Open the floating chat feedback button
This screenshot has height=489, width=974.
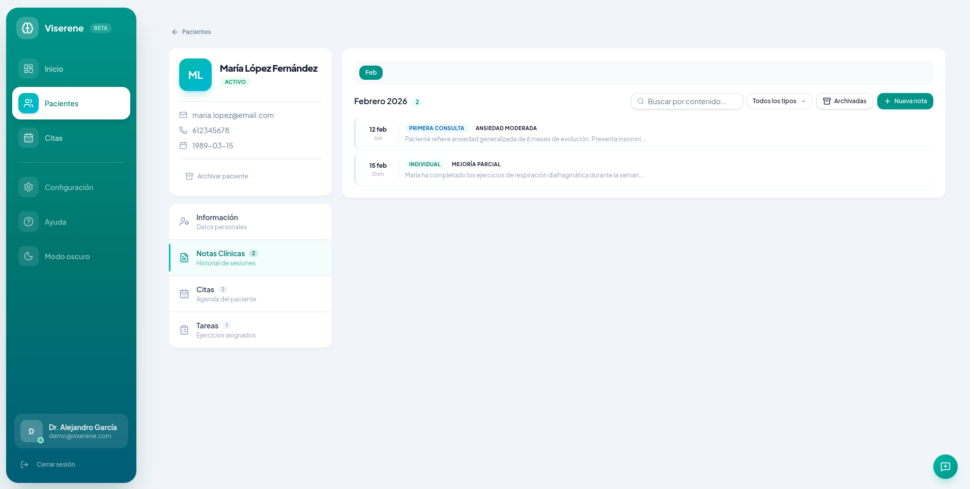point(945,466)
